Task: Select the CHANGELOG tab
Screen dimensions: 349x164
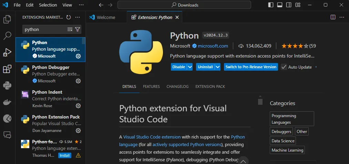Action: tap(177, 86)
